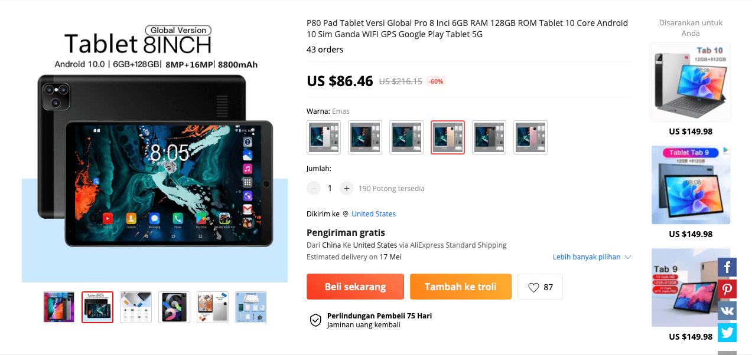View first gallery thumbnail image
Screen dimensions: 752x355
pyautogui.click(x=59, y=307)
